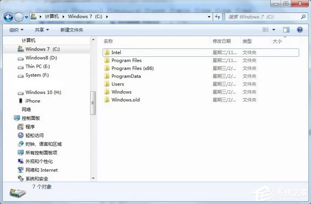Open the address bar history dropdown

click(209, 17)
